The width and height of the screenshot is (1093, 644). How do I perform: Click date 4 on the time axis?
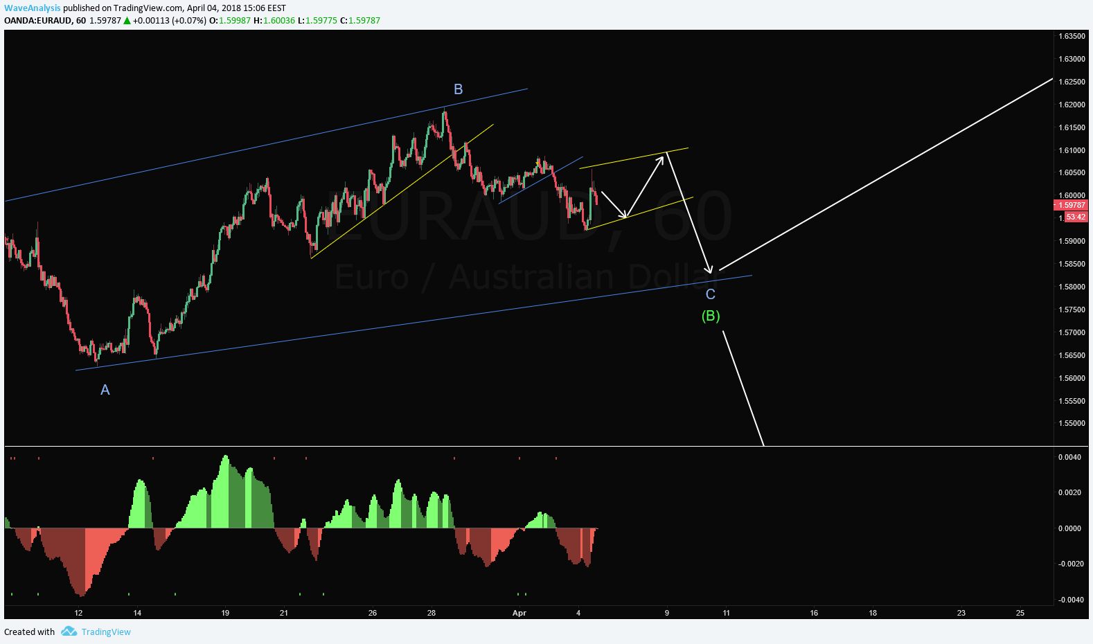(x=578, y=613)
